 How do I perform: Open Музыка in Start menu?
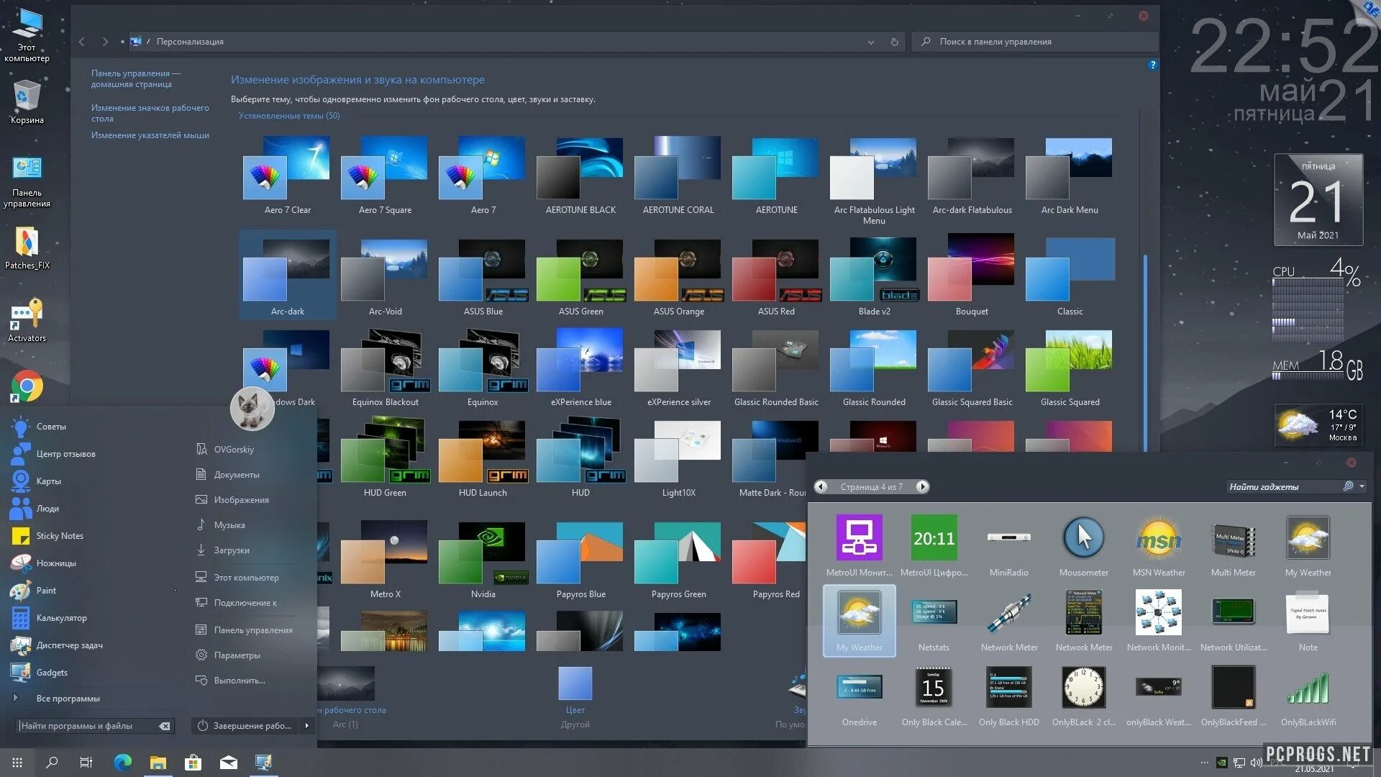(x=229, y=524)
